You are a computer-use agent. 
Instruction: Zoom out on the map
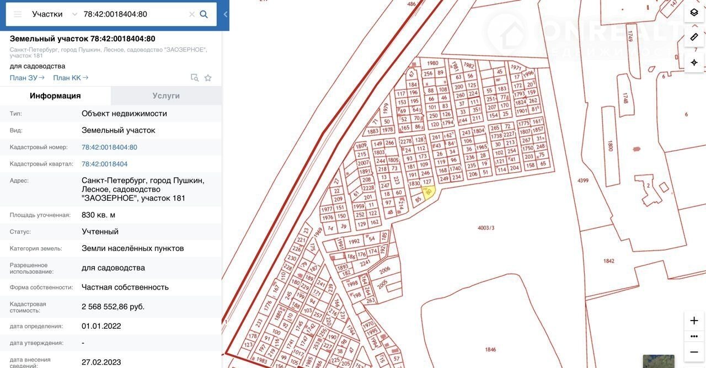694,351
